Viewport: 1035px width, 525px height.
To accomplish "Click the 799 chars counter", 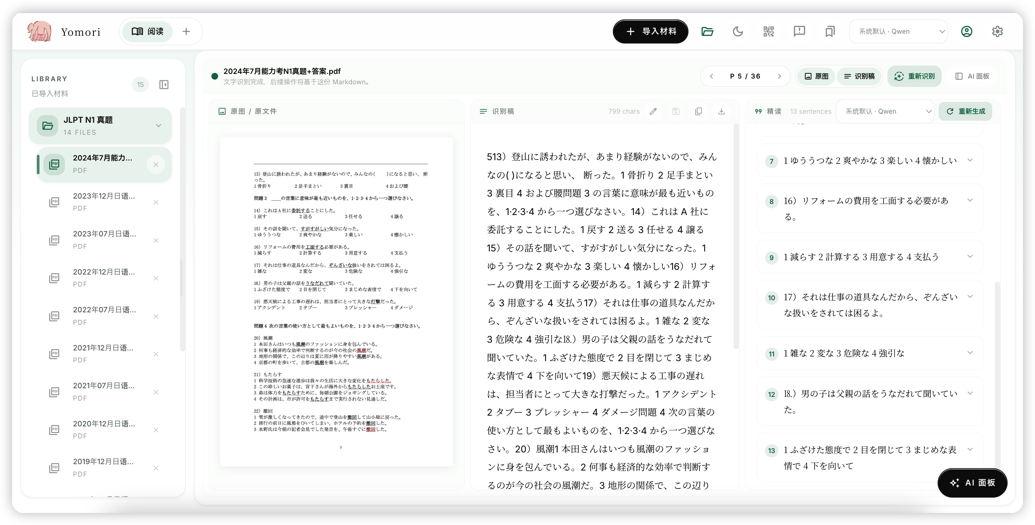I will click(x=624, y=111).
